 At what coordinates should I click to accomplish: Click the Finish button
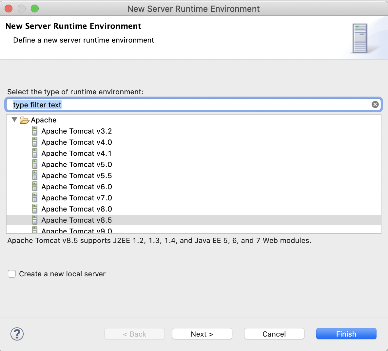pyautogui.click(x=346, y=334)
